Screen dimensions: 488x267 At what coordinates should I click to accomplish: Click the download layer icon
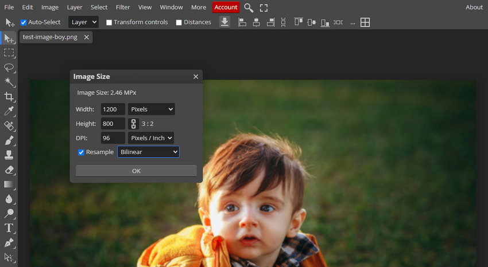(224, 22)
